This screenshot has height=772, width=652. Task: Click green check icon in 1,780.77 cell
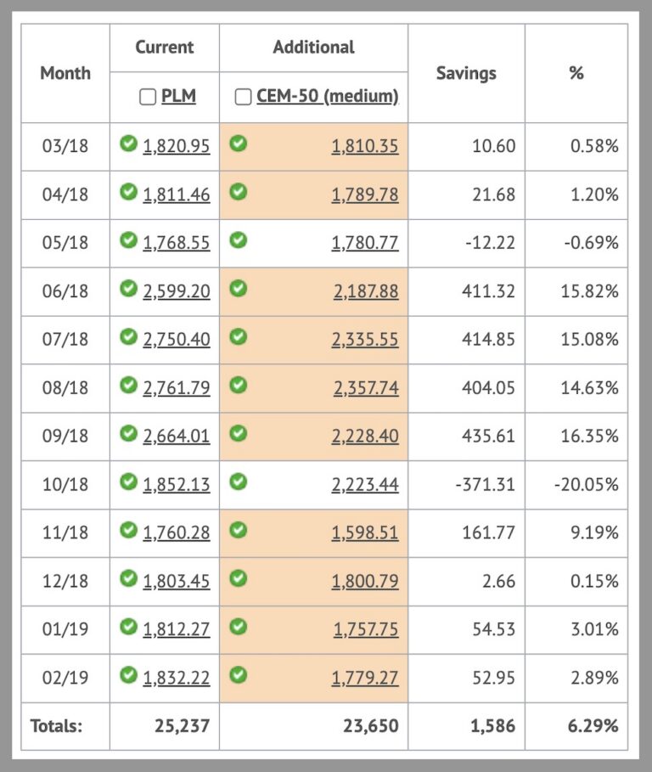[x=239, y=241]
